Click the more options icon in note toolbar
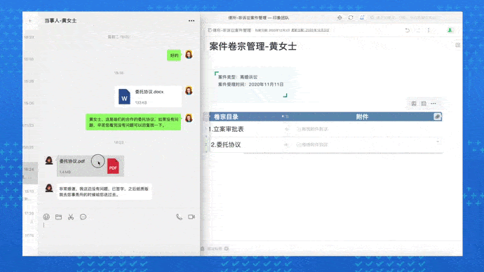This screenshot has width=484, height=272. tap(429, 30)
